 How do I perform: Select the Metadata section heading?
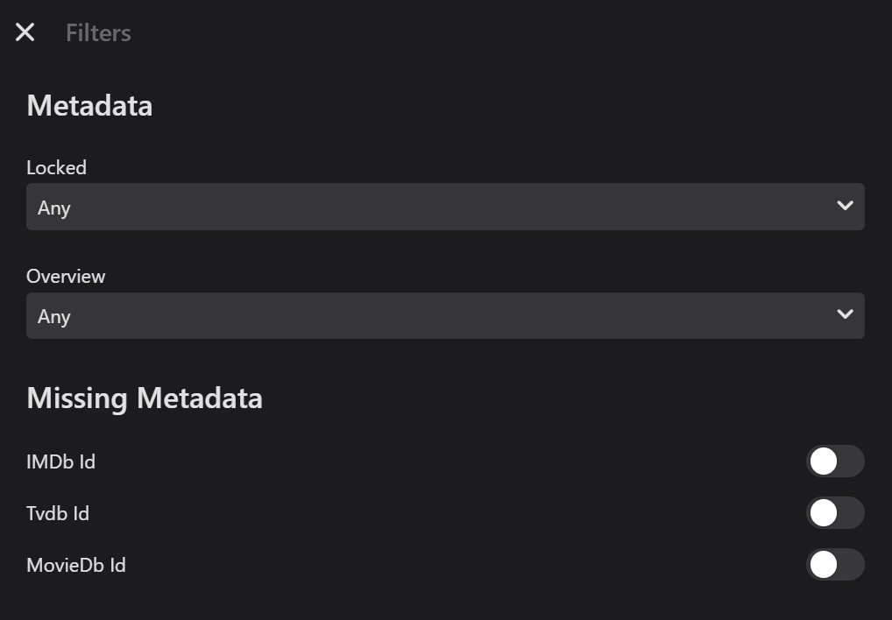(x=89, y=106)
